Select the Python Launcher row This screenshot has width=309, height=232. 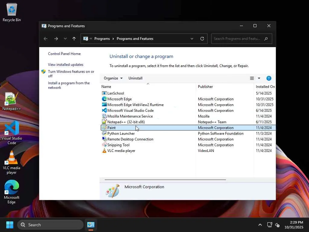(x=188, y=133)
